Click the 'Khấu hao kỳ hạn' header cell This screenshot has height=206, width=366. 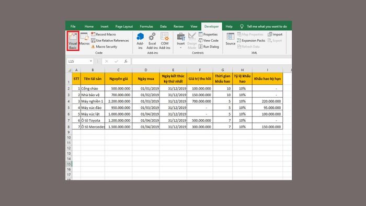pyautogui.click(x=268, y=78)
